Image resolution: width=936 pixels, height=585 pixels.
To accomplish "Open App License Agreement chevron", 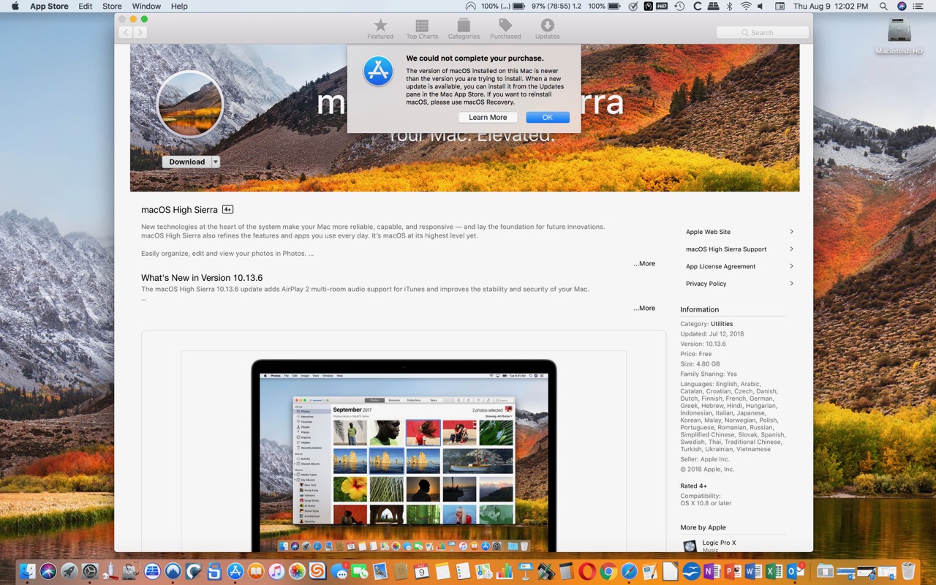I will click(x=791, y=266).
